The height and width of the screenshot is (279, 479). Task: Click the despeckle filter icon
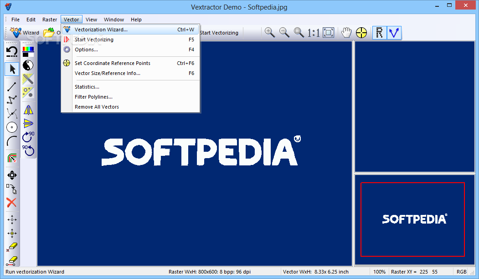[x=28, y=93]
